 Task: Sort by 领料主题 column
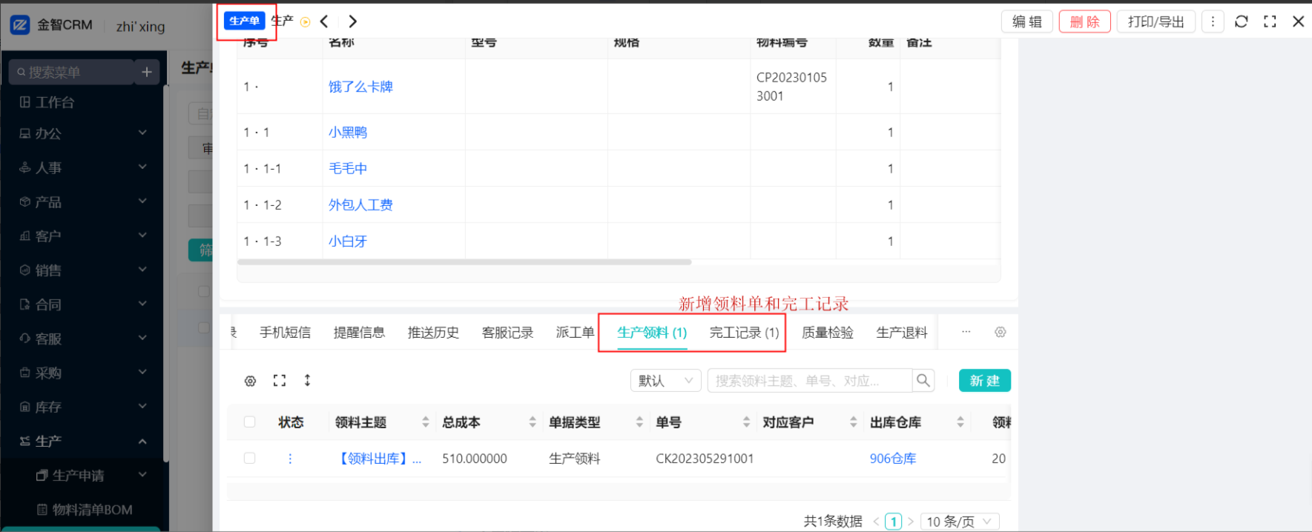click(426, 422)
